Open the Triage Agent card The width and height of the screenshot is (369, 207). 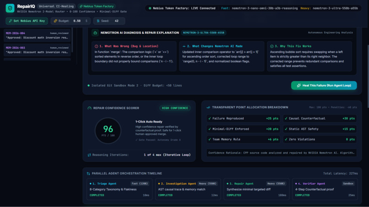119,189
